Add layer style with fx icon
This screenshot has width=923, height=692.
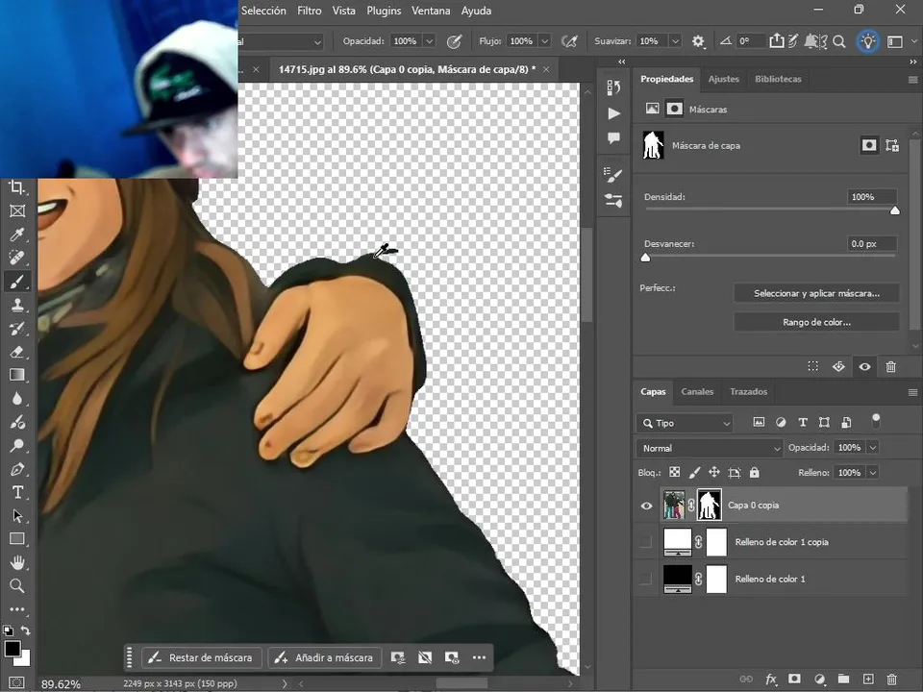(770, 680)
